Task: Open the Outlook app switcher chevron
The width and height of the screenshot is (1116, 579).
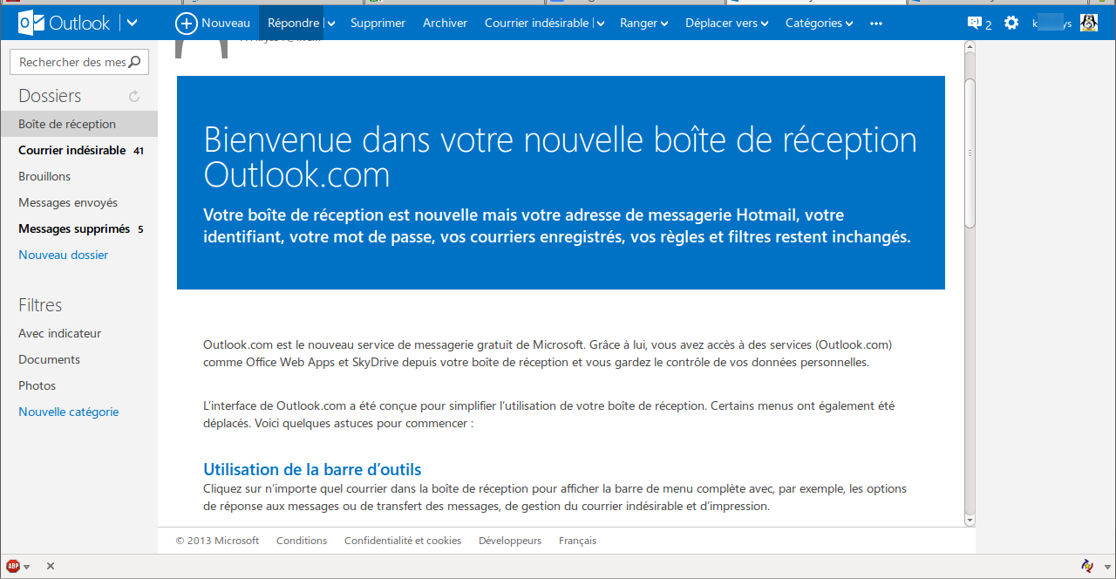Action: (132, 23)
